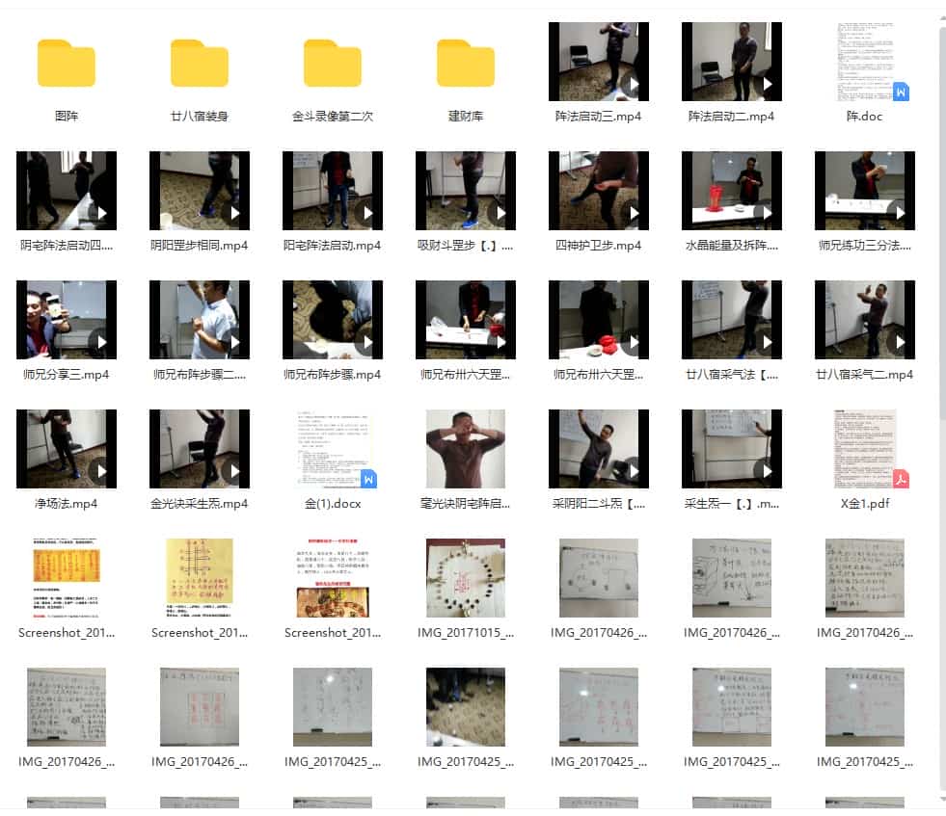Open the 阵.doc document icon
The width and height of the screenshot is (946, 816).
(864, 62)
